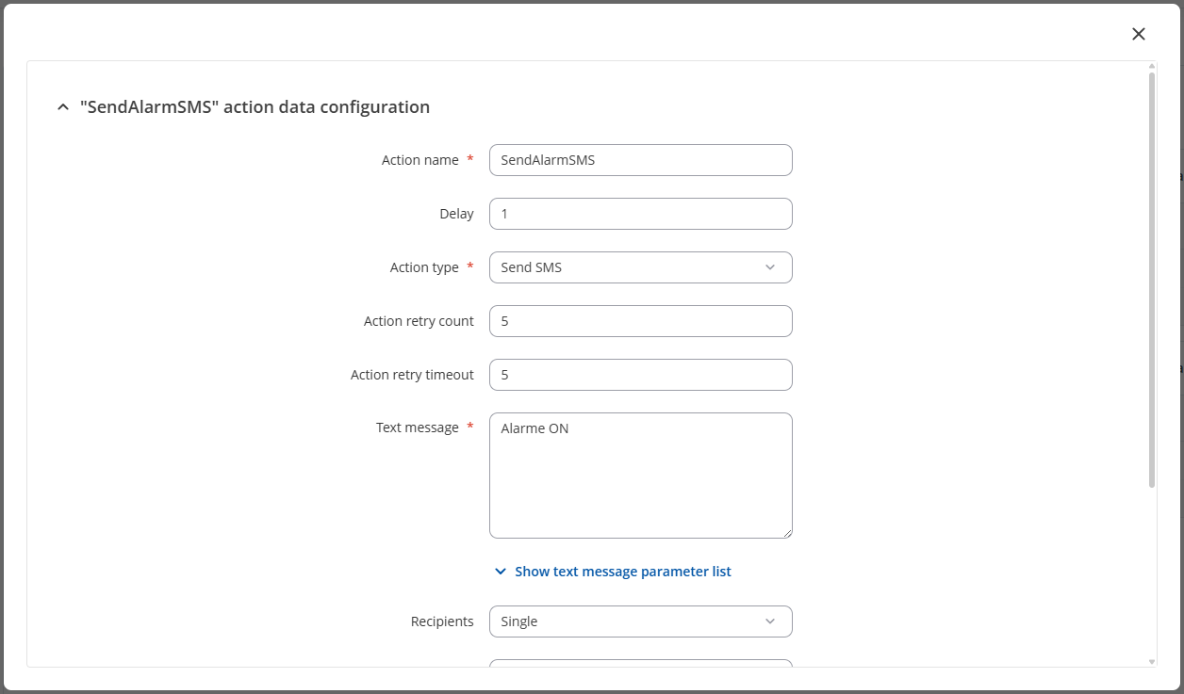Image resolution: width=1184 pixels, height=694 pixels.
Task: Select the Action retry timeout field
Action: click(x=640, y=375)
